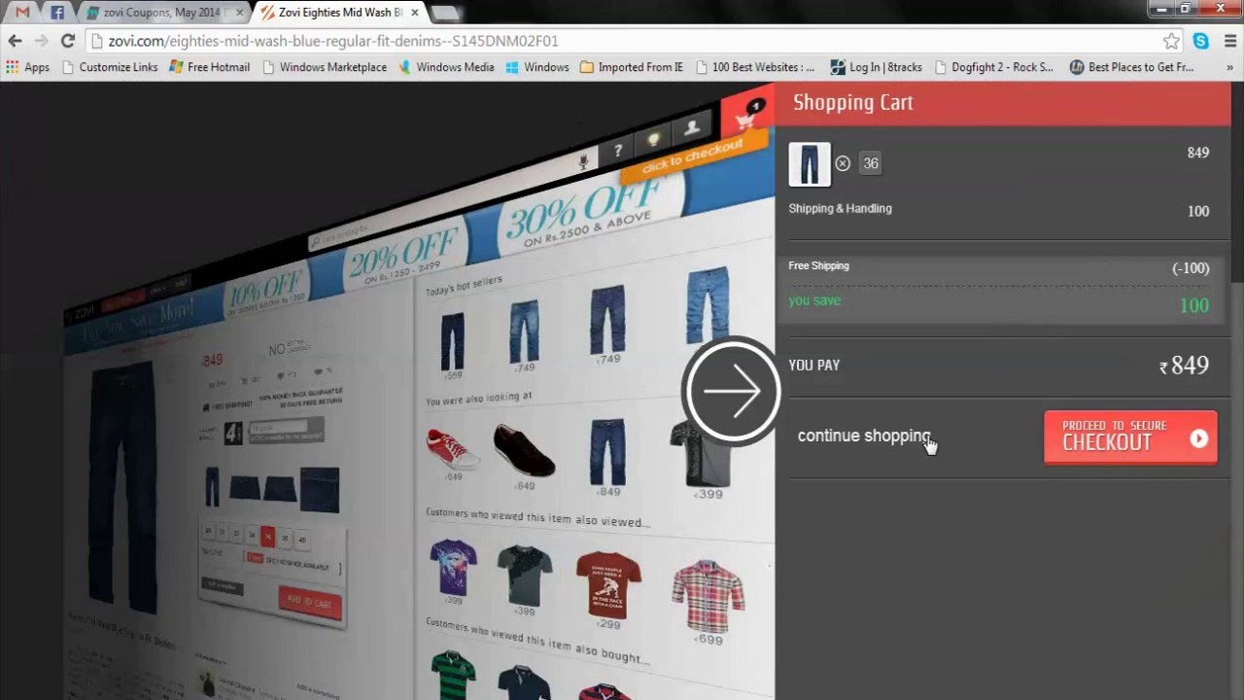Click the "YOU PAY" label
Image resolution: width=1244 pixels, height=700 pixels.
tap(814, 366)
